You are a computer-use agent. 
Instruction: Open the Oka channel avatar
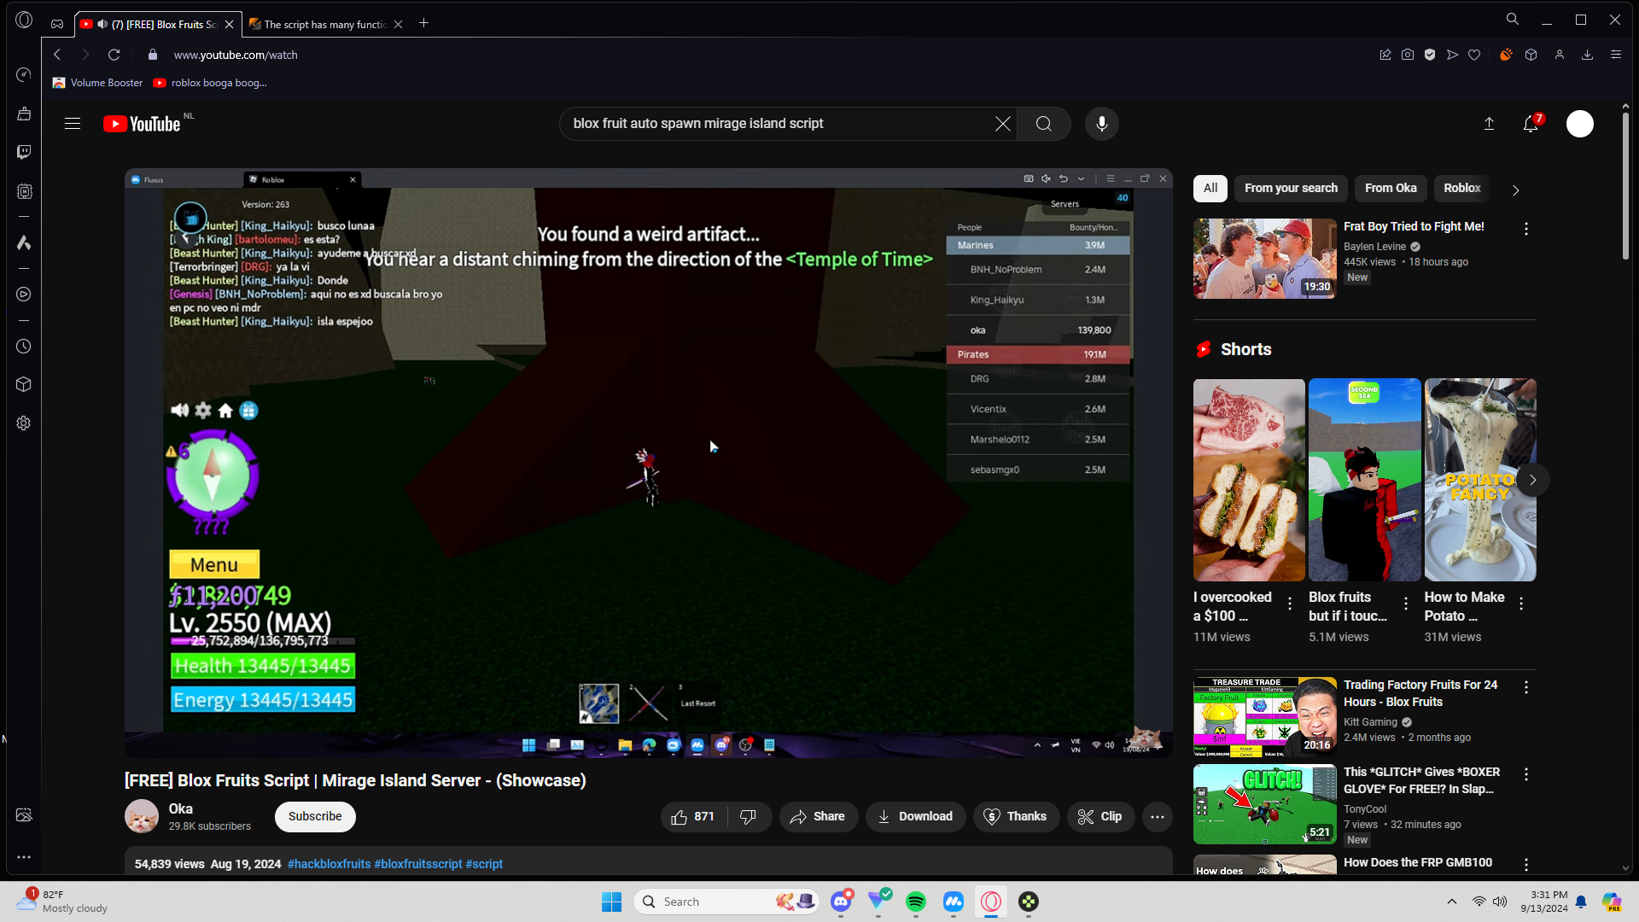point(142,817)
